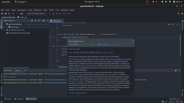Click Select Opened File target icon

pyautogui.click(x=32, y=21)
